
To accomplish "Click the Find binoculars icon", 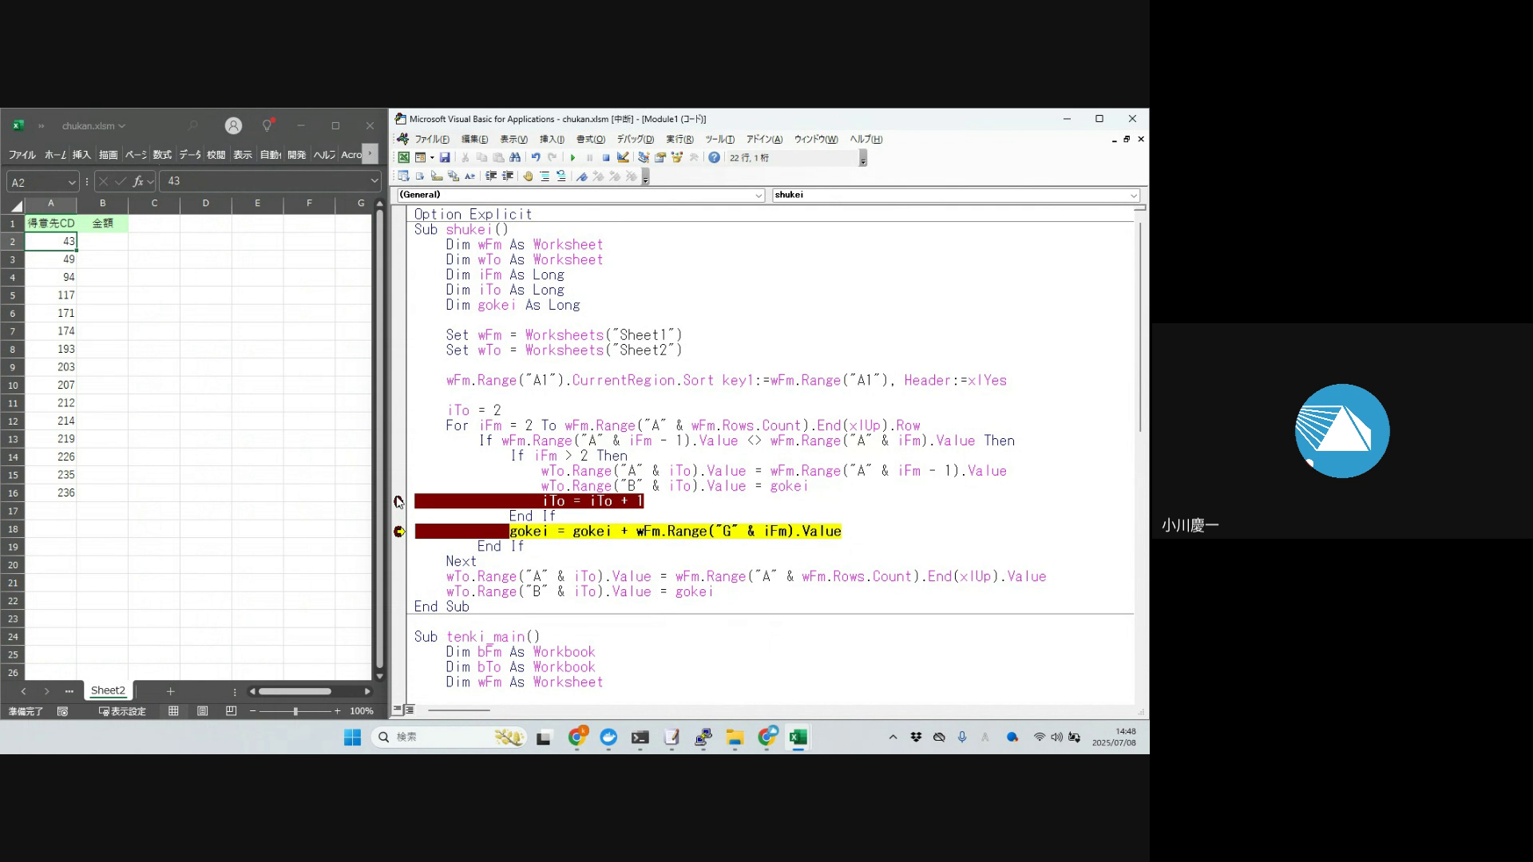I will (x=515, y=158).
